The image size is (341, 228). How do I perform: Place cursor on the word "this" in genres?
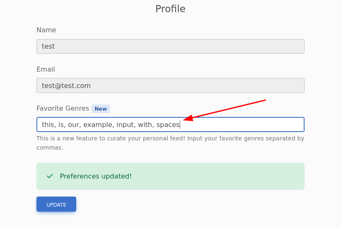tap(48, 124)
